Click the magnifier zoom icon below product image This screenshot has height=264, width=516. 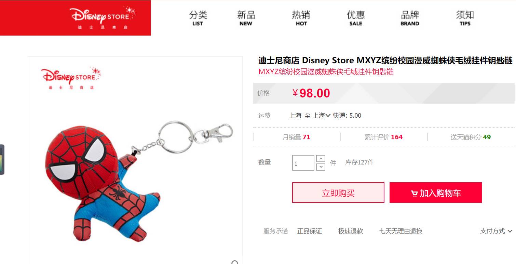pyautogui.click(x=235, y=262)
